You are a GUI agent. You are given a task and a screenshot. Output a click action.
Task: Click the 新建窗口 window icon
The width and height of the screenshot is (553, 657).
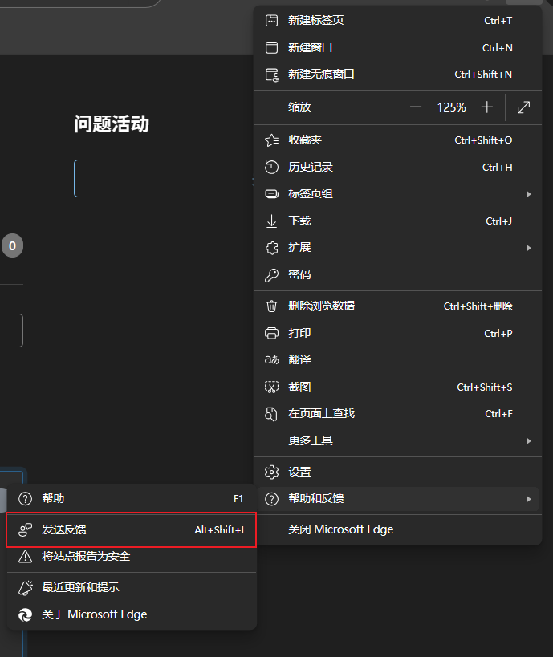point(271,47)
